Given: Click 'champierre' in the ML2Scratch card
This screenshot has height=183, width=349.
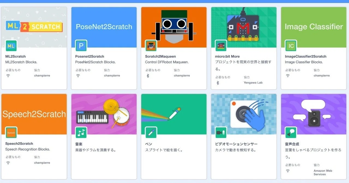Looking at the screenshot, I should (42, 76).
